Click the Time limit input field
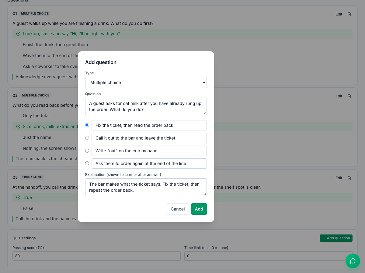Image resolution: width=365 pixels, height=273 pixels. pyautogui.click(x=268, y=256)
